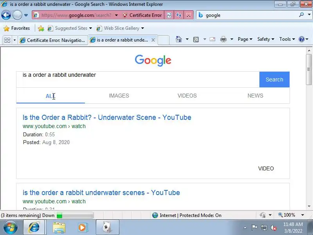The width and height of the screenshot is (313, 235).
Task: Print the page with the printer icon
Action: (223, 39)
